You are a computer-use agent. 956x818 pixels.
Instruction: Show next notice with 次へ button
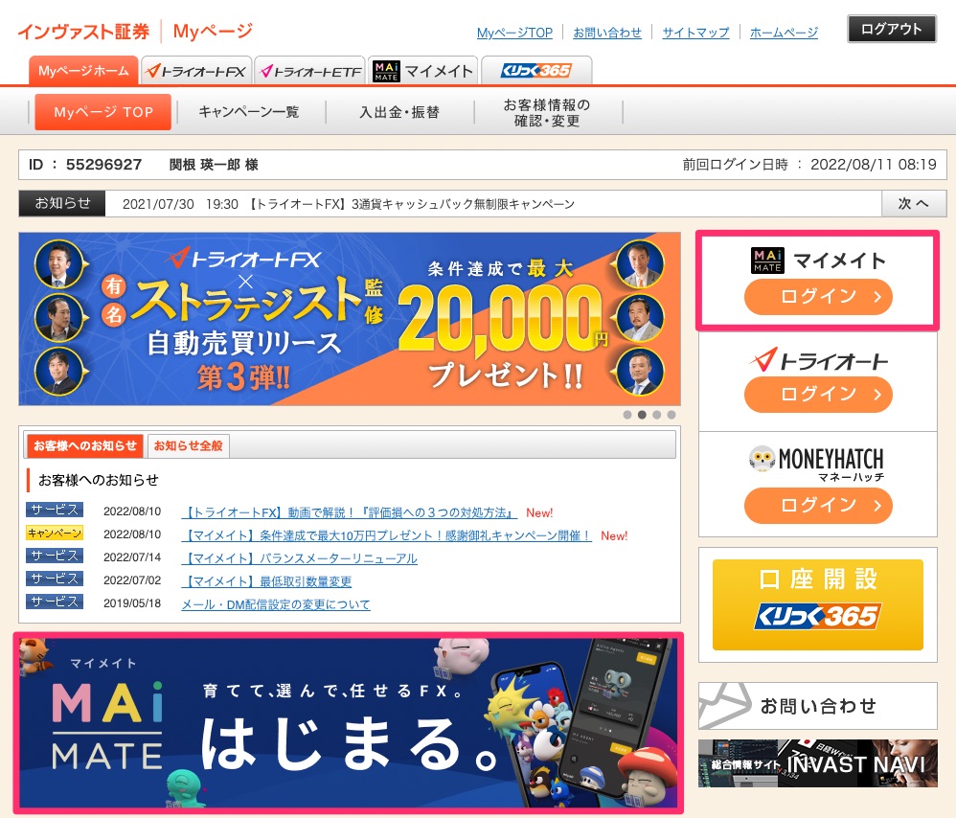tap(913, 203)
